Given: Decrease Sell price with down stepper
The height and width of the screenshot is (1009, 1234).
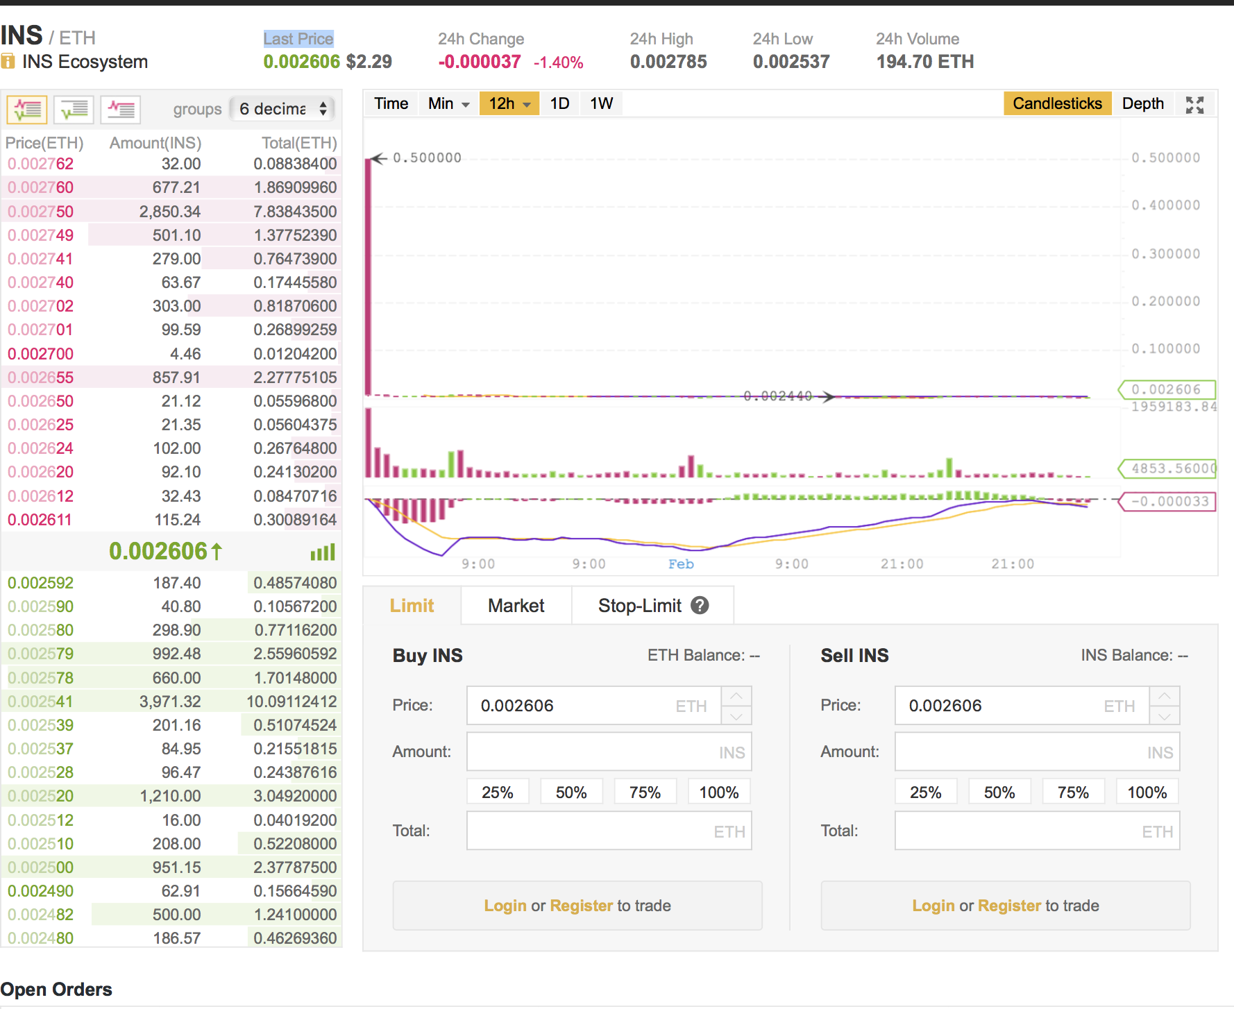Looking at the screenshot, I should 1165,715.
